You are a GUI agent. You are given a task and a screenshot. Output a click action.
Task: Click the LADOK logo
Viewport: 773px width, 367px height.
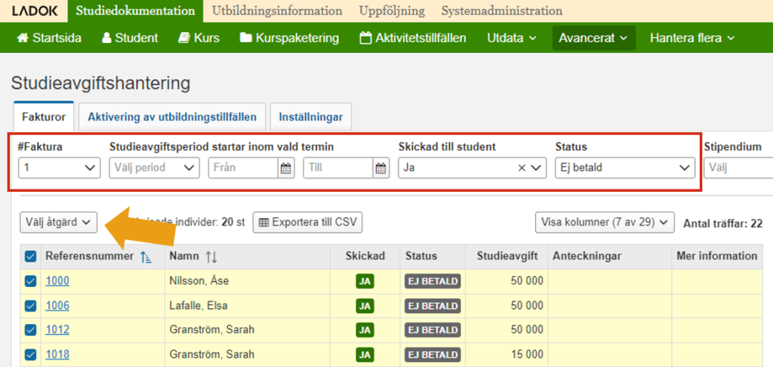[x=34, y=11]
